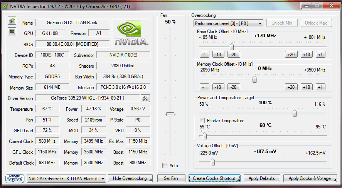This screenshot has height=188, width=342.
Task: Click the disabled Unlock Min button
Action: [282, 23]
